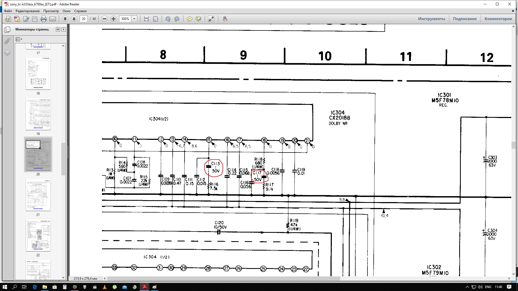The height and width of the screenshot is (291, 518).
Task: Open the Комментарии pane
Action: 498,19
